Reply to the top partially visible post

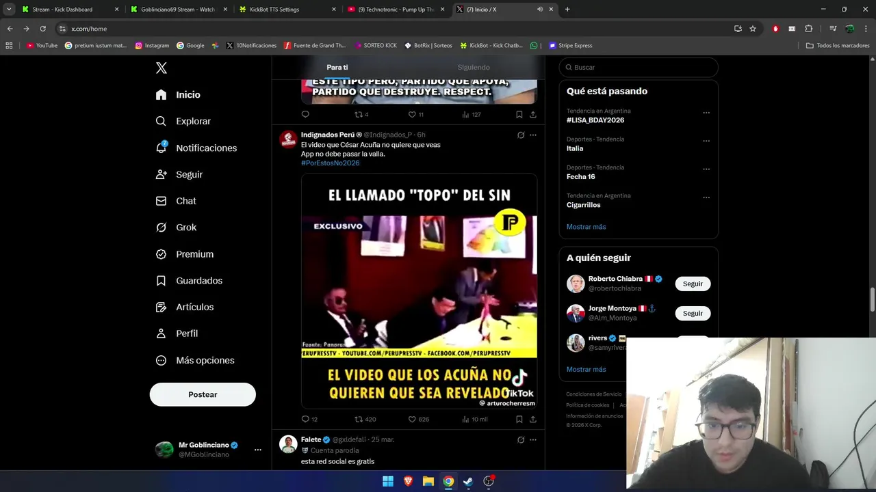pos(305,114)
